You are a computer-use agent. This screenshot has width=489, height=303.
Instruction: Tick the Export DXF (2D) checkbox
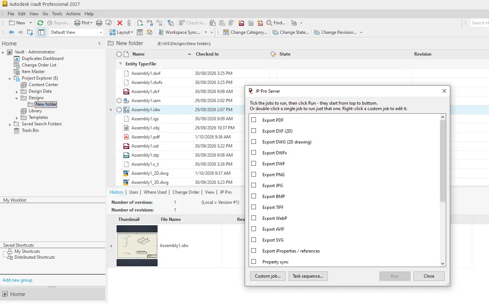(254, 131)
